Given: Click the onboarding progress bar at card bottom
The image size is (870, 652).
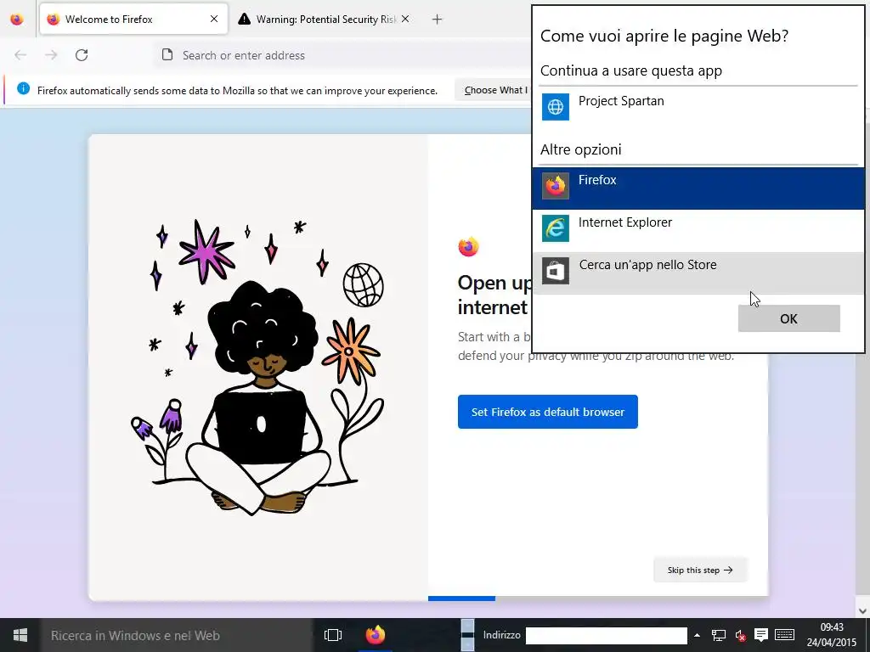Looking at the screenshot, I should [598, 599].
